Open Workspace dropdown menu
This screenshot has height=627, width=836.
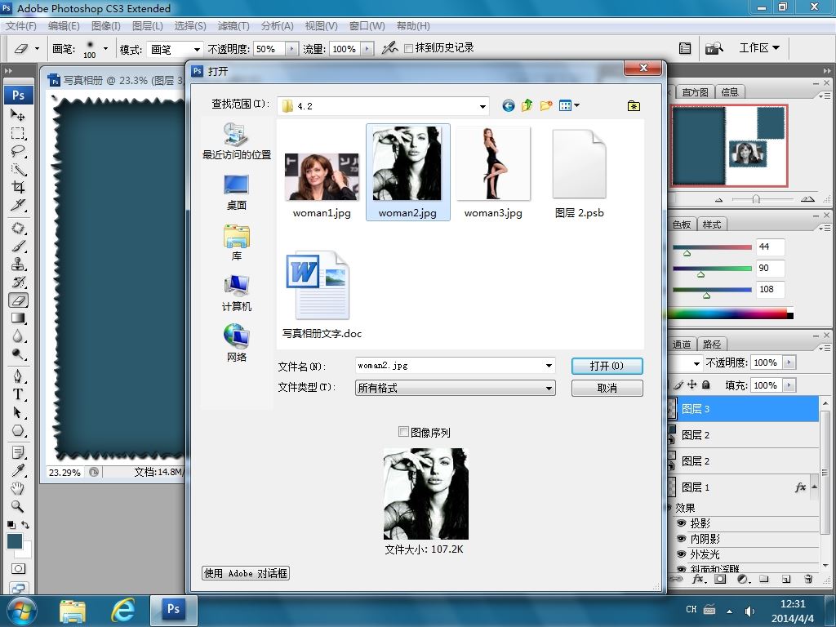pyautogui.click(x=759, y=48)
